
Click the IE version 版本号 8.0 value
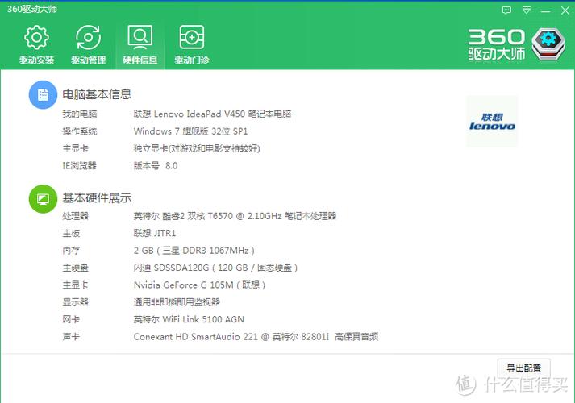click(x=156, y=165)
